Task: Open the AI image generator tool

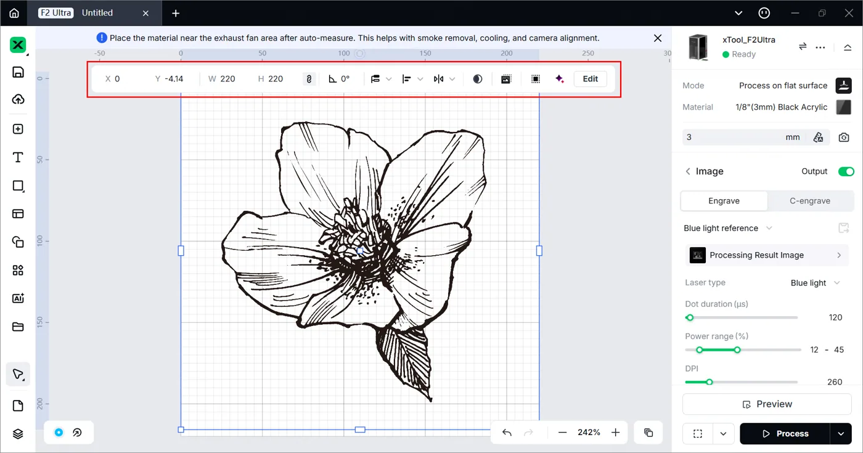Action: point(18,298)
